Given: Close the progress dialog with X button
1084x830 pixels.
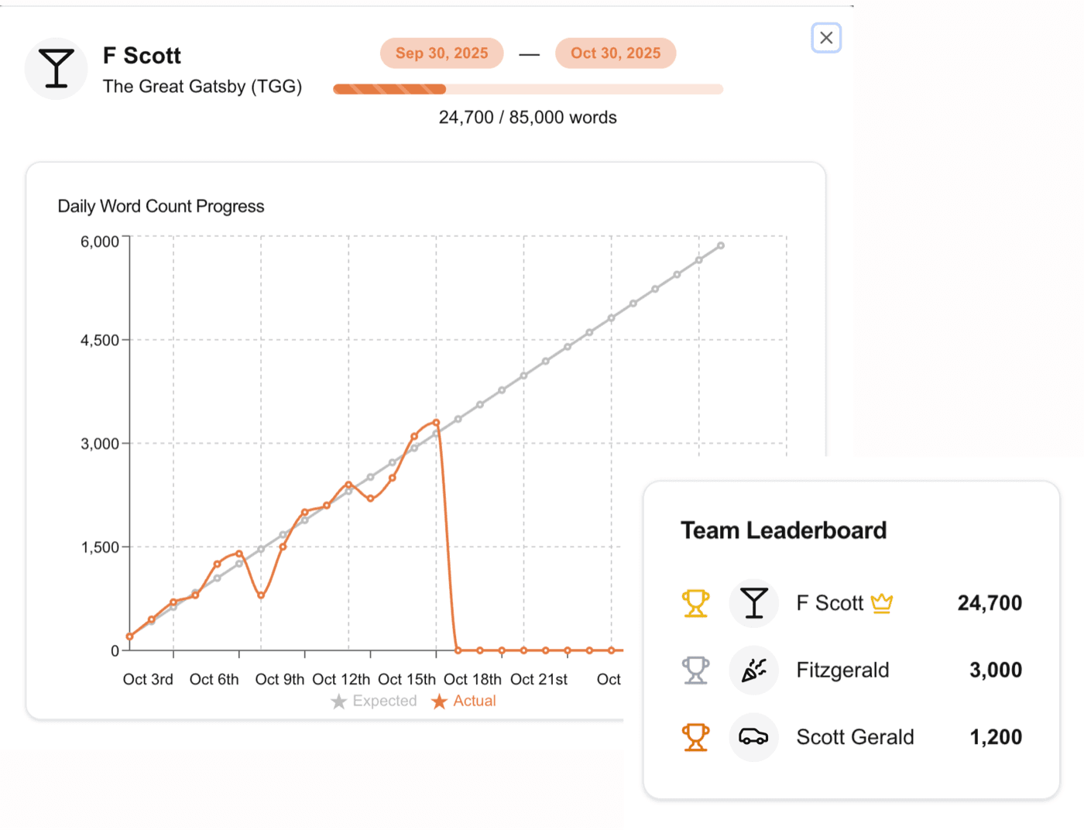Looking at the screenshot, I should pos(826,38).
